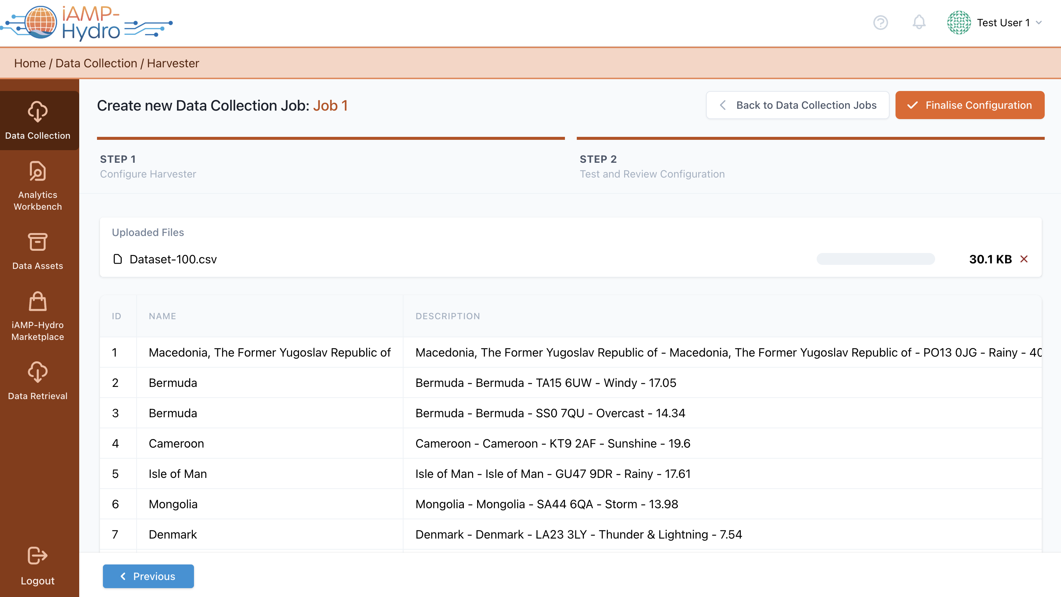Click Back to Data Collection Jobs
Viewport: 1061px width, 597px height.
click(797, 105)
